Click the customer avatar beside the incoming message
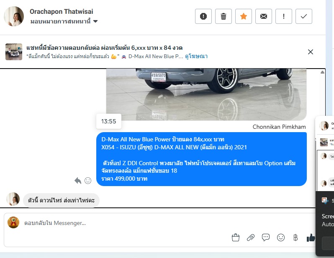334x258 pixels. (13, 199)
